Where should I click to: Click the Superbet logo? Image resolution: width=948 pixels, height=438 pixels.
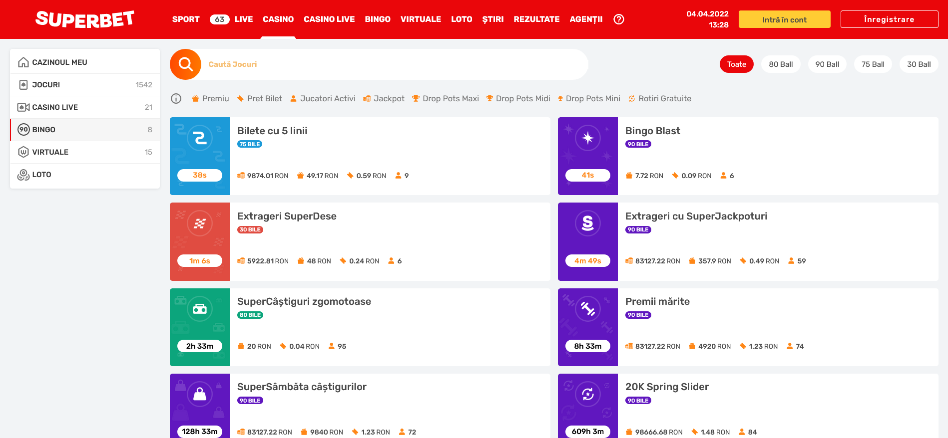pos(85,19)
